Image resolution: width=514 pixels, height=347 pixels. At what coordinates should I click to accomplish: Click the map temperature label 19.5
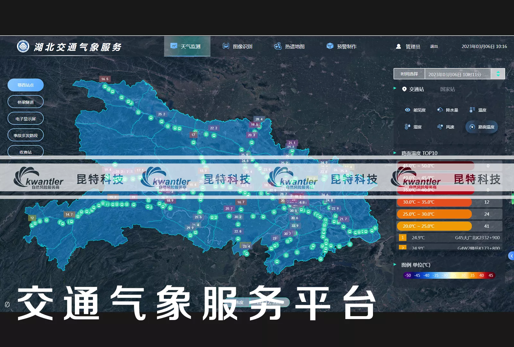[x=254, y=125]
